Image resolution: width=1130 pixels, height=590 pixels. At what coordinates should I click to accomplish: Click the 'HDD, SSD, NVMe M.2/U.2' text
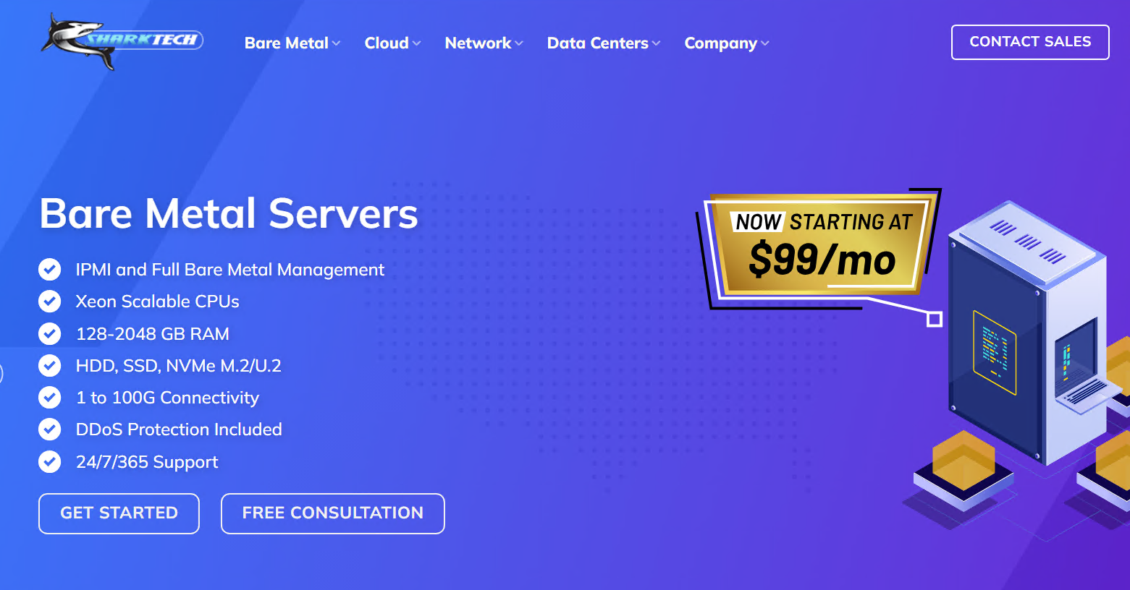pos(178,366)
